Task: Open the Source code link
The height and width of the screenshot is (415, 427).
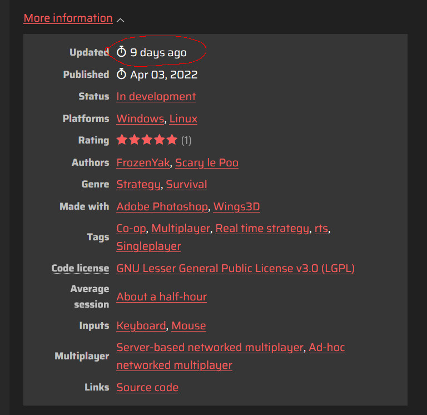Action: [147, 387]
